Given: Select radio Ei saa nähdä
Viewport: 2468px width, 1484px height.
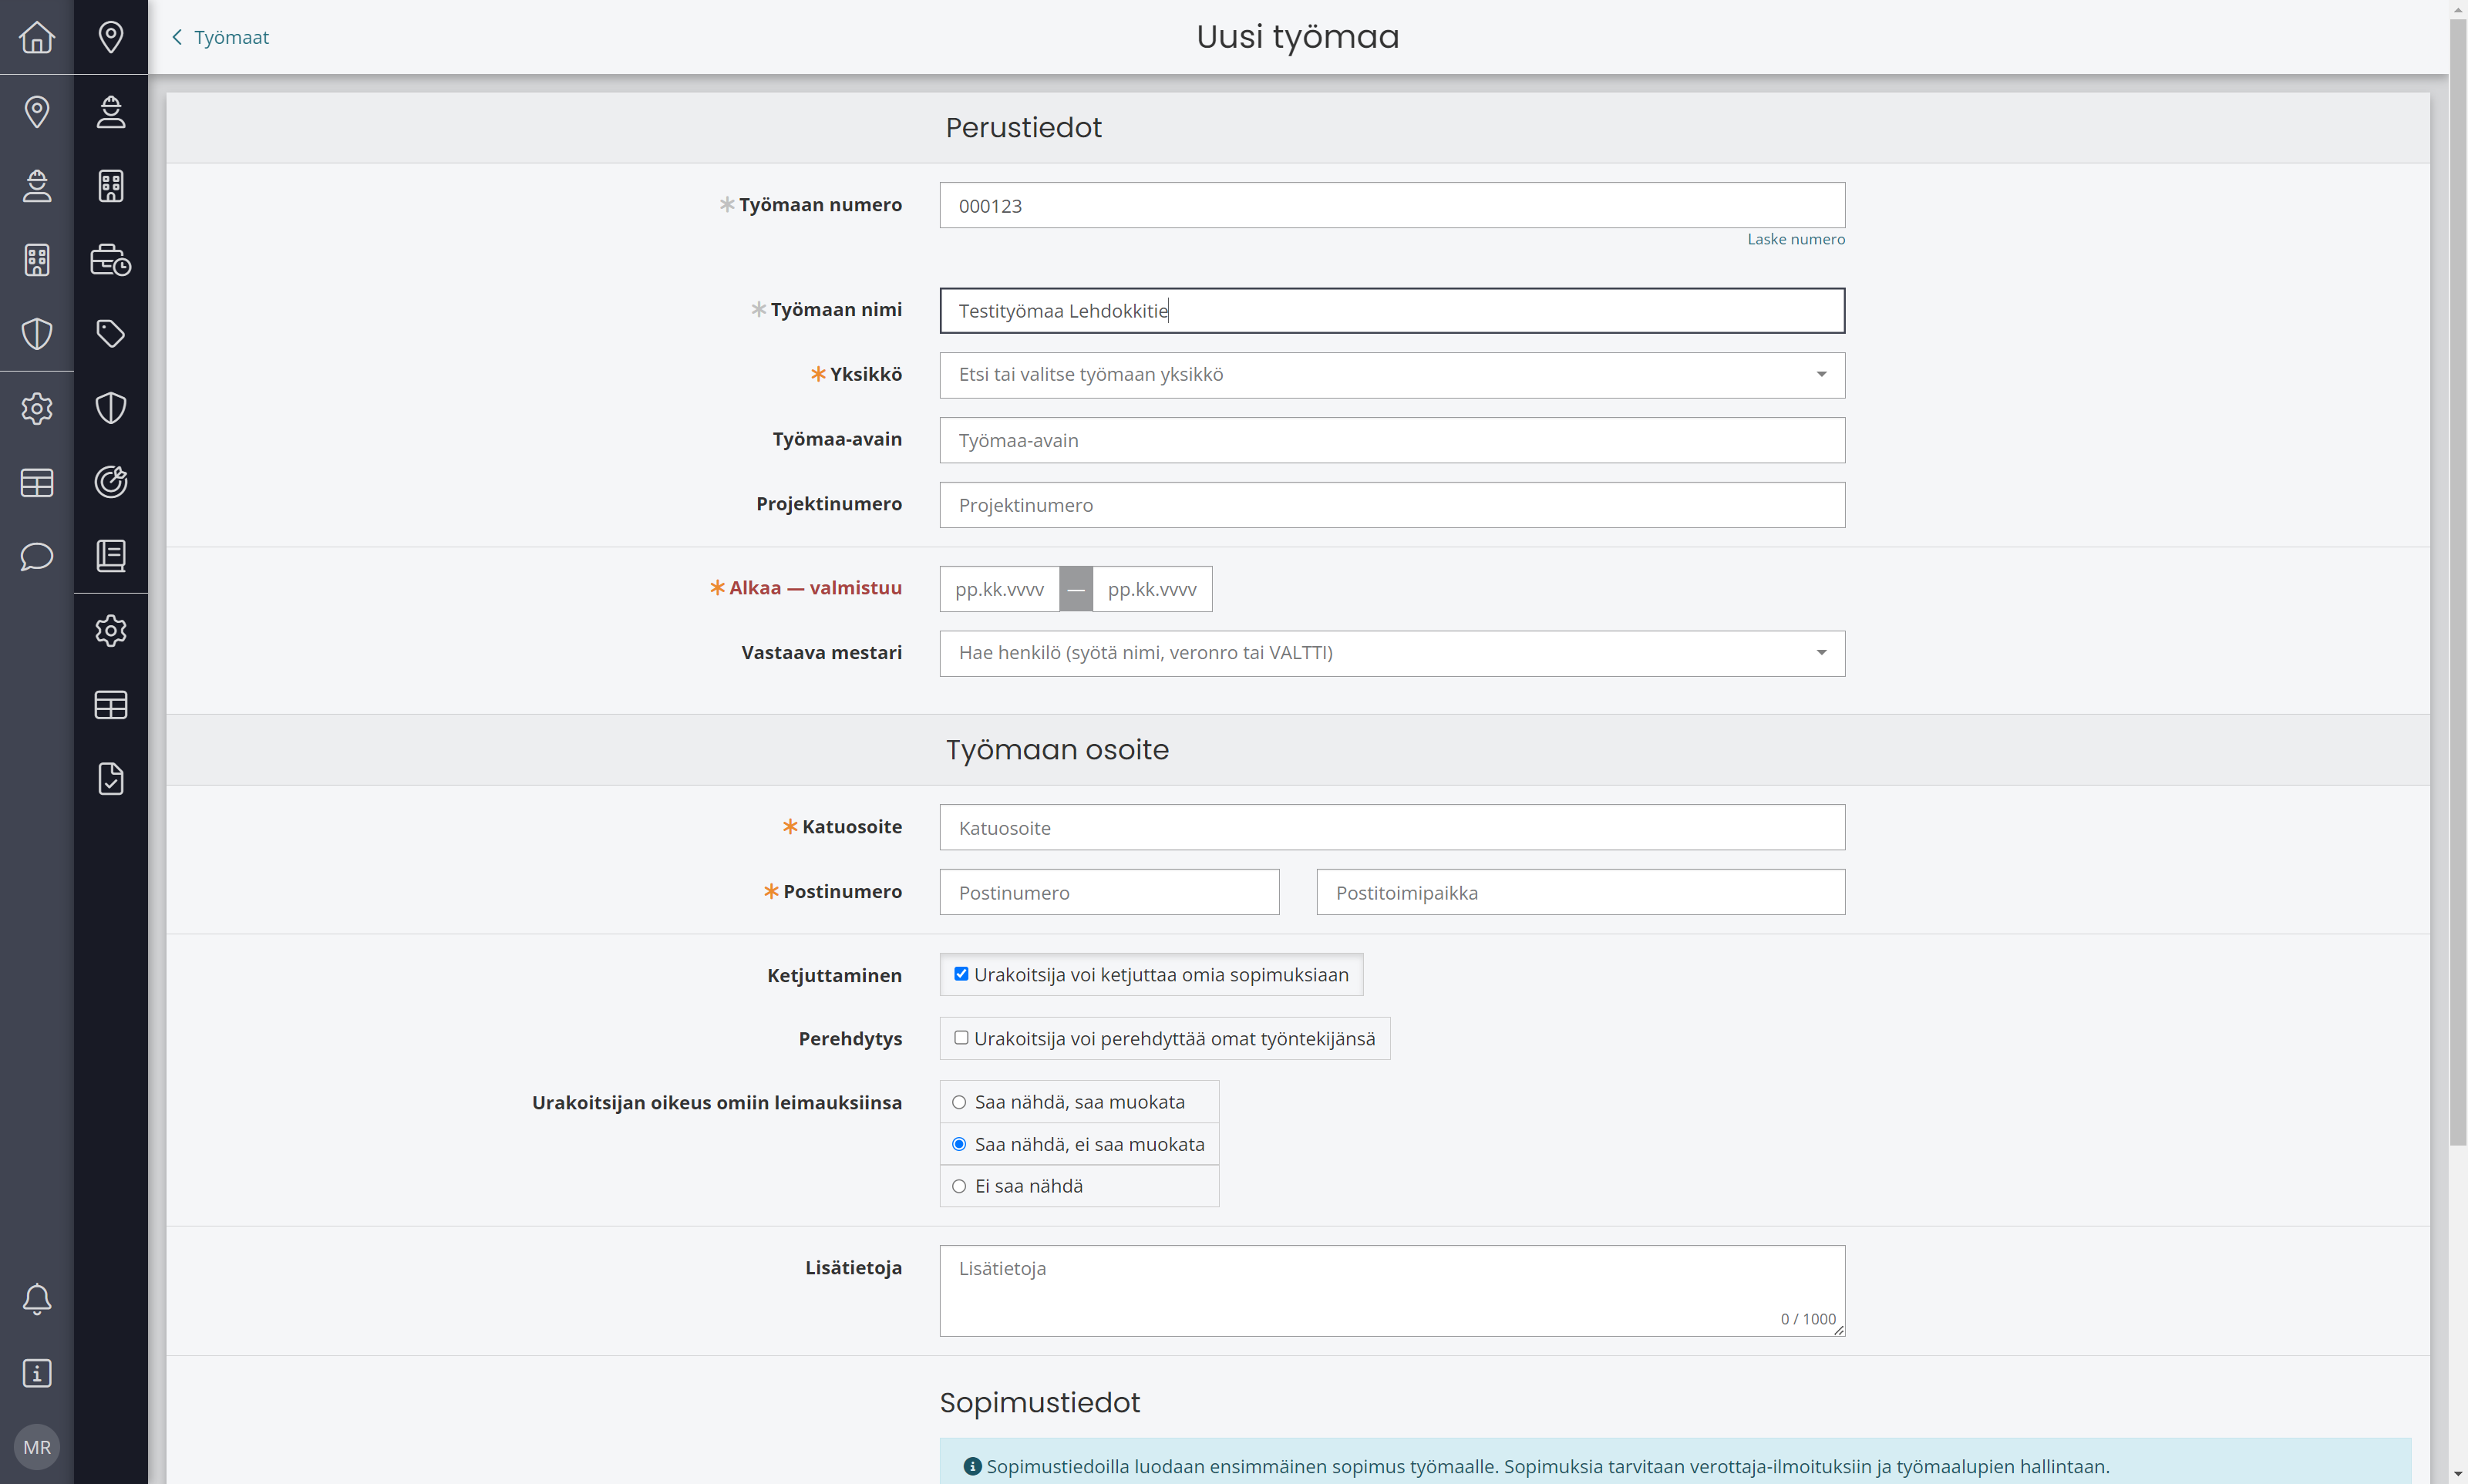Looking at the screenshot, I should (959, 1186).
